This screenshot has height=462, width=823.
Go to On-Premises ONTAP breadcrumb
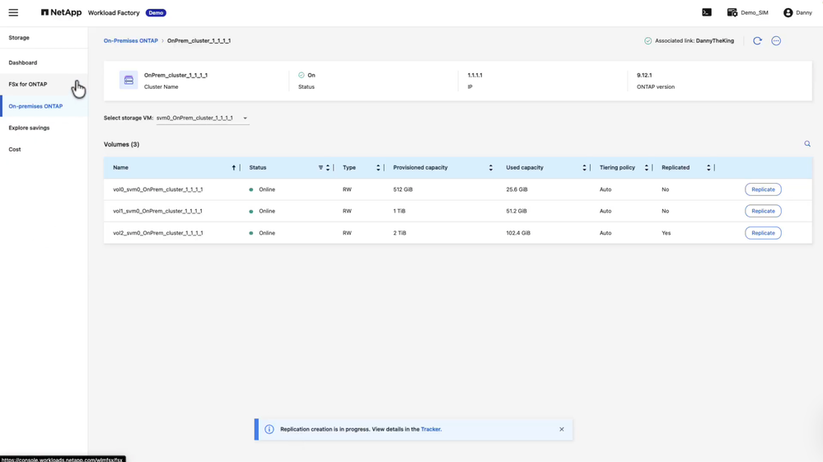(131, 41)
